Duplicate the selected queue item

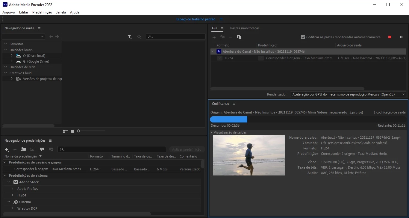[x=239, y=37]
